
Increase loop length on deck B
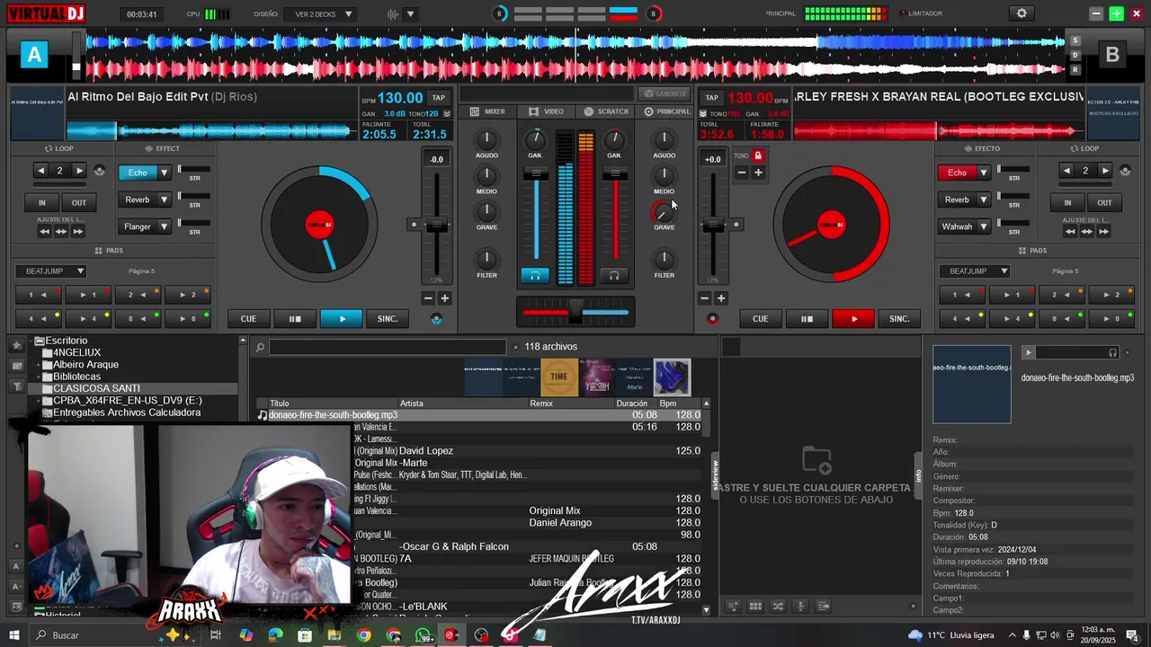pos(1105,171)
